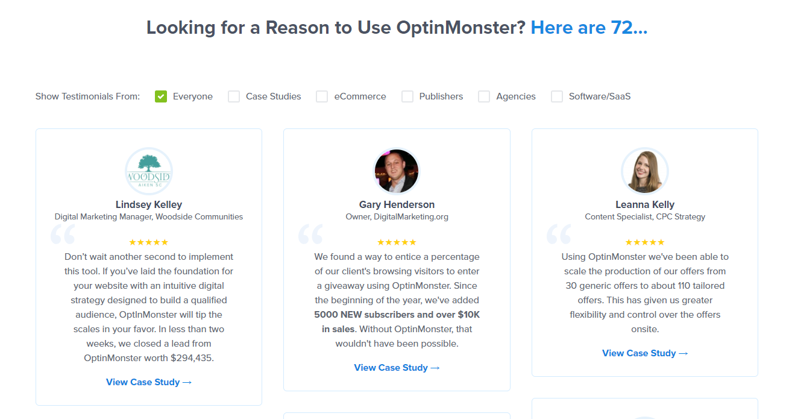Click the star rating under Leanna Kelly
Viewport: 792px width, 419px height.
point(644,242)
